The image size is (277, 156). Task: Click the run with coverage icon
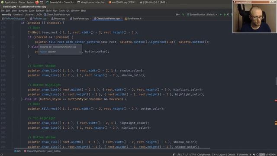point(228,14)
